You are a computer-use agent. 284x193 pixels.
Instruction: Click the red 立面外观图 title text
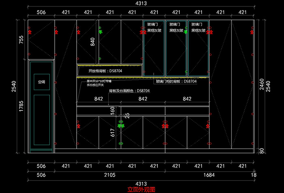[x=141, y=189]
